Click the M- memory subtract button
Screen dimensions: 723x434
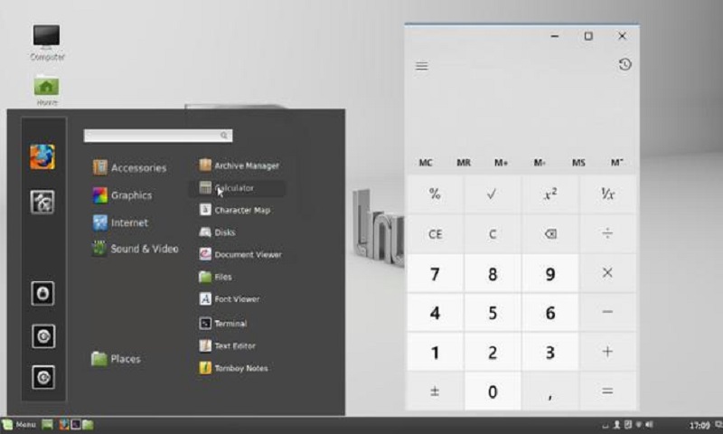[x=540, y=163]
